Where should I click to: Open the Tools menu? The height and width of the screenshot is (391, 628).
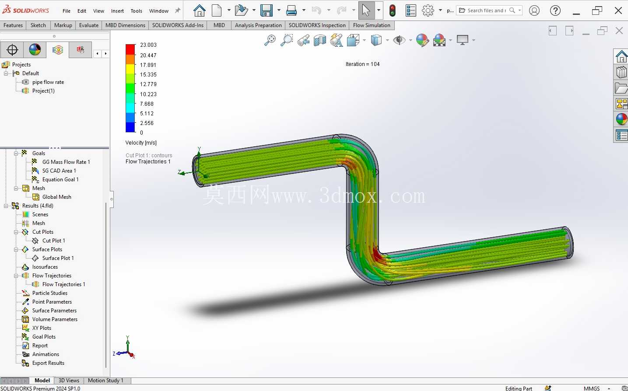click(x=137, y=11)
